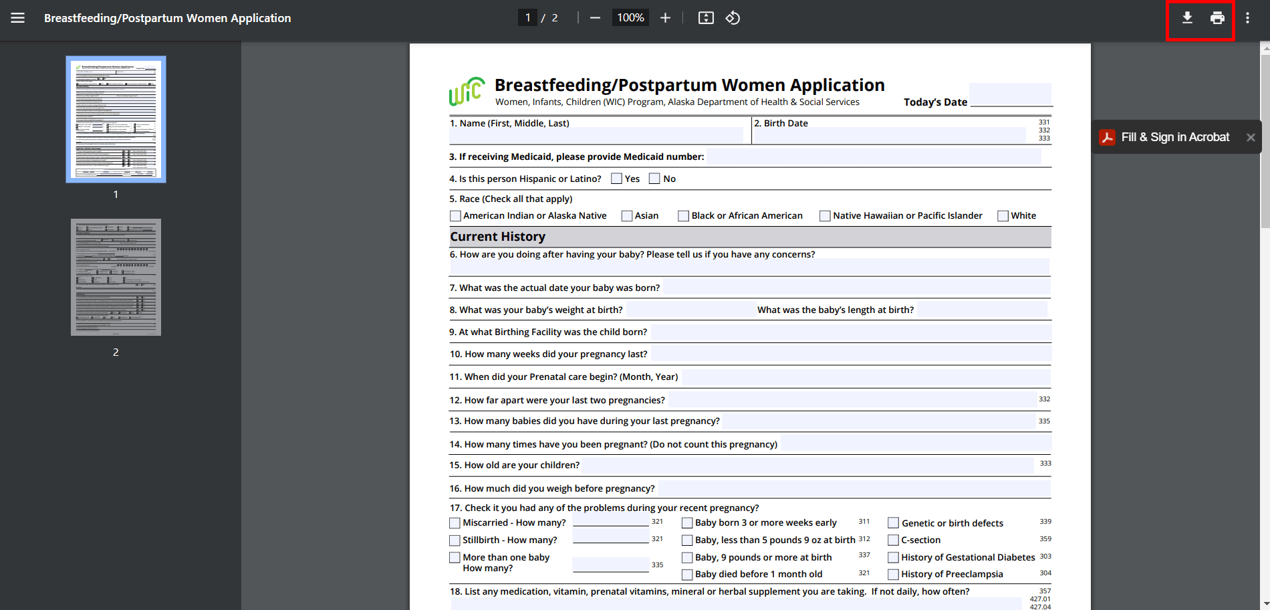This screenshot has height=610, width=1270.
Task: Click the zoom in plus button
Action: click(665, 18)
